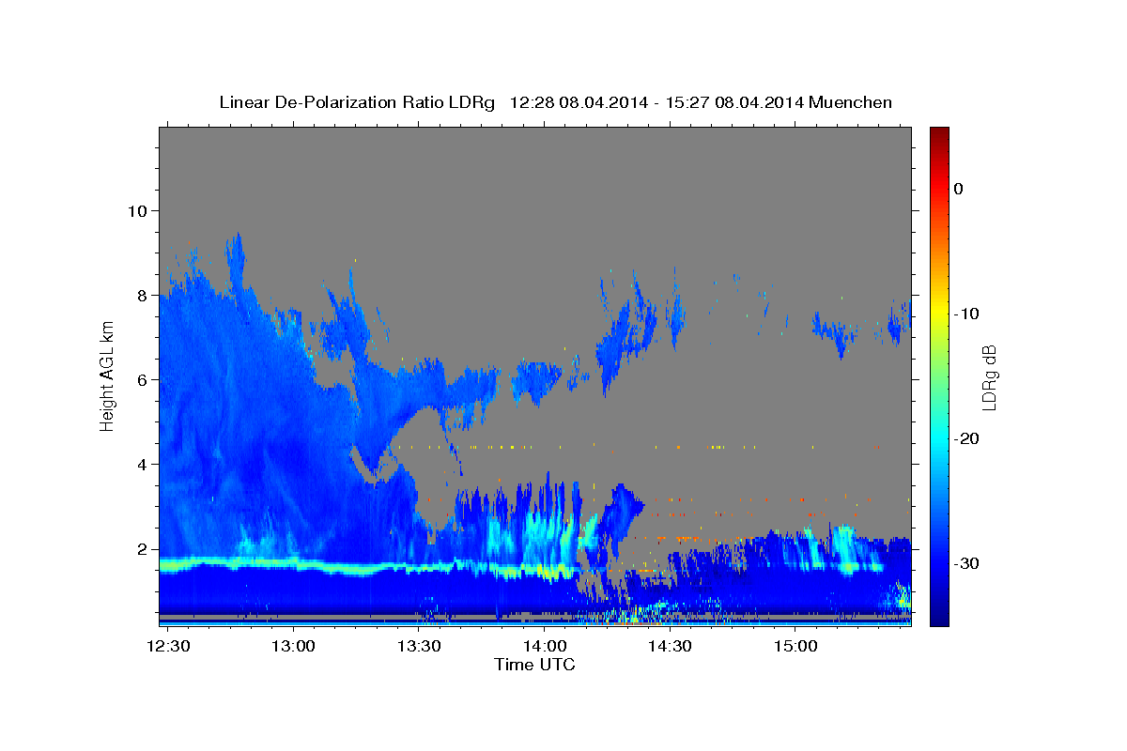
Task: Click the height label '10'
Action: (x=136, y=210)
